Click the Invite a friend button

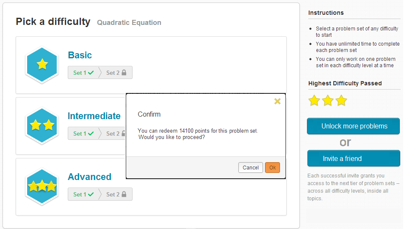click(354, 158)
